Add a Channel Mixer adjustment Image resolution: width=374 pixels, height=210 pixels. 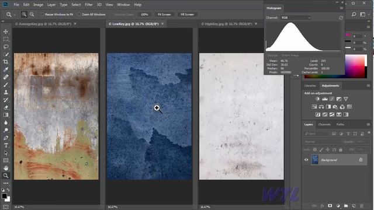point(342,107)
